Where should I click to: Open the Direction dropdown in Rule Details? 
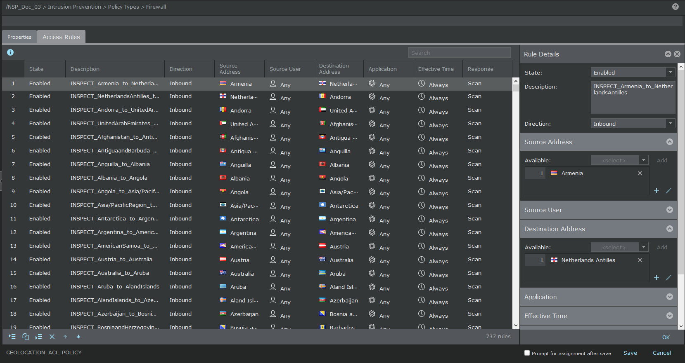click(x=670, y=123)
